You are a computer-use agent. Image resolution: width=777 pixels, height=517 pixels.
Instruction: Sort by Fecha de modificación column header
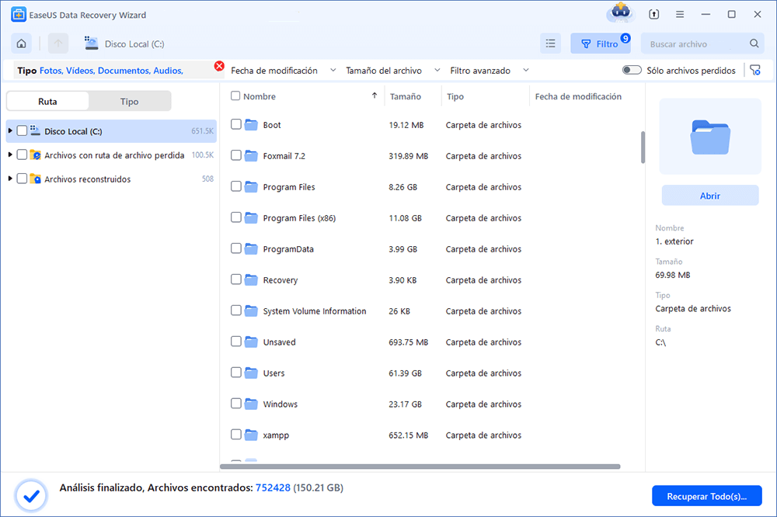pyautogui.click(x=578, y=96)
